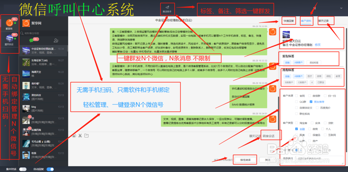This screenshot has height=172, width=348.
Task: Click the search magnifier icon
Action: click(22, 33)
